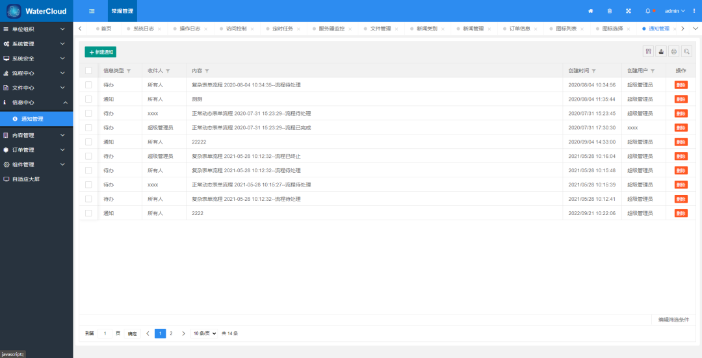Open the home icon in header
The height and width of the screenshot is (358, 702).
coord(590,11)
